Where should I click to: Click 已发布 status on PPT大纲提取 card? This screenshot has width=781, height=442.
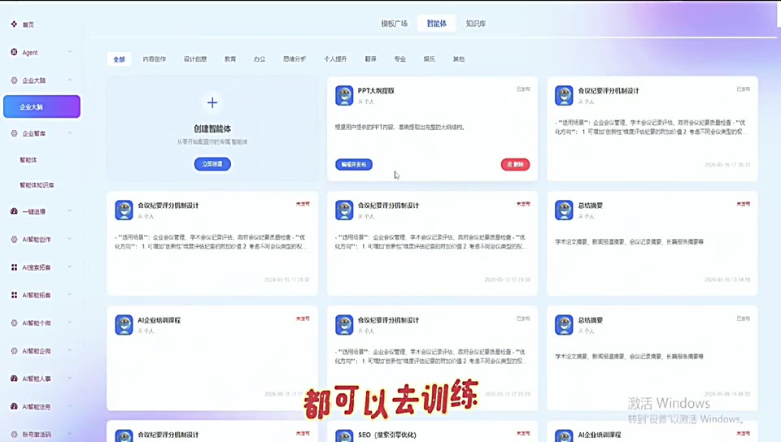tap(523, 89)
